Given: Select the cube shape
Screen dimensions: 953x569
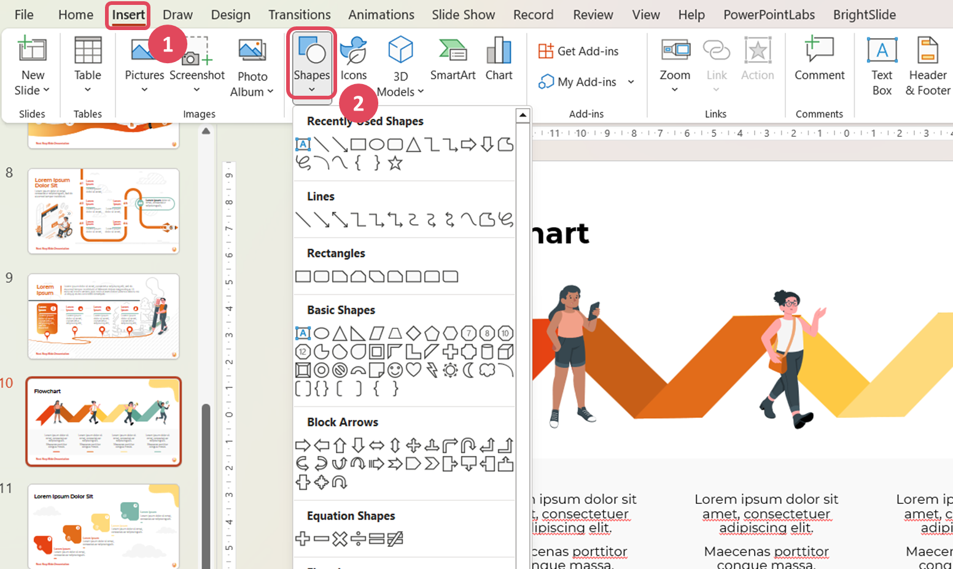Looking at the screenshot, I should [505, 352].
